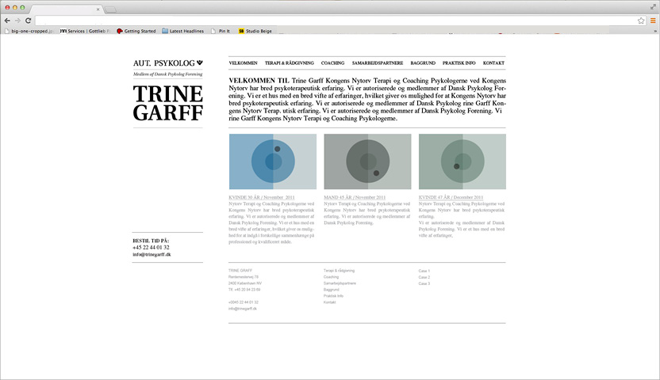Open the big-one-cropped bookmark
This screenshot has height=380, width=660.
(x=29, y=31)
